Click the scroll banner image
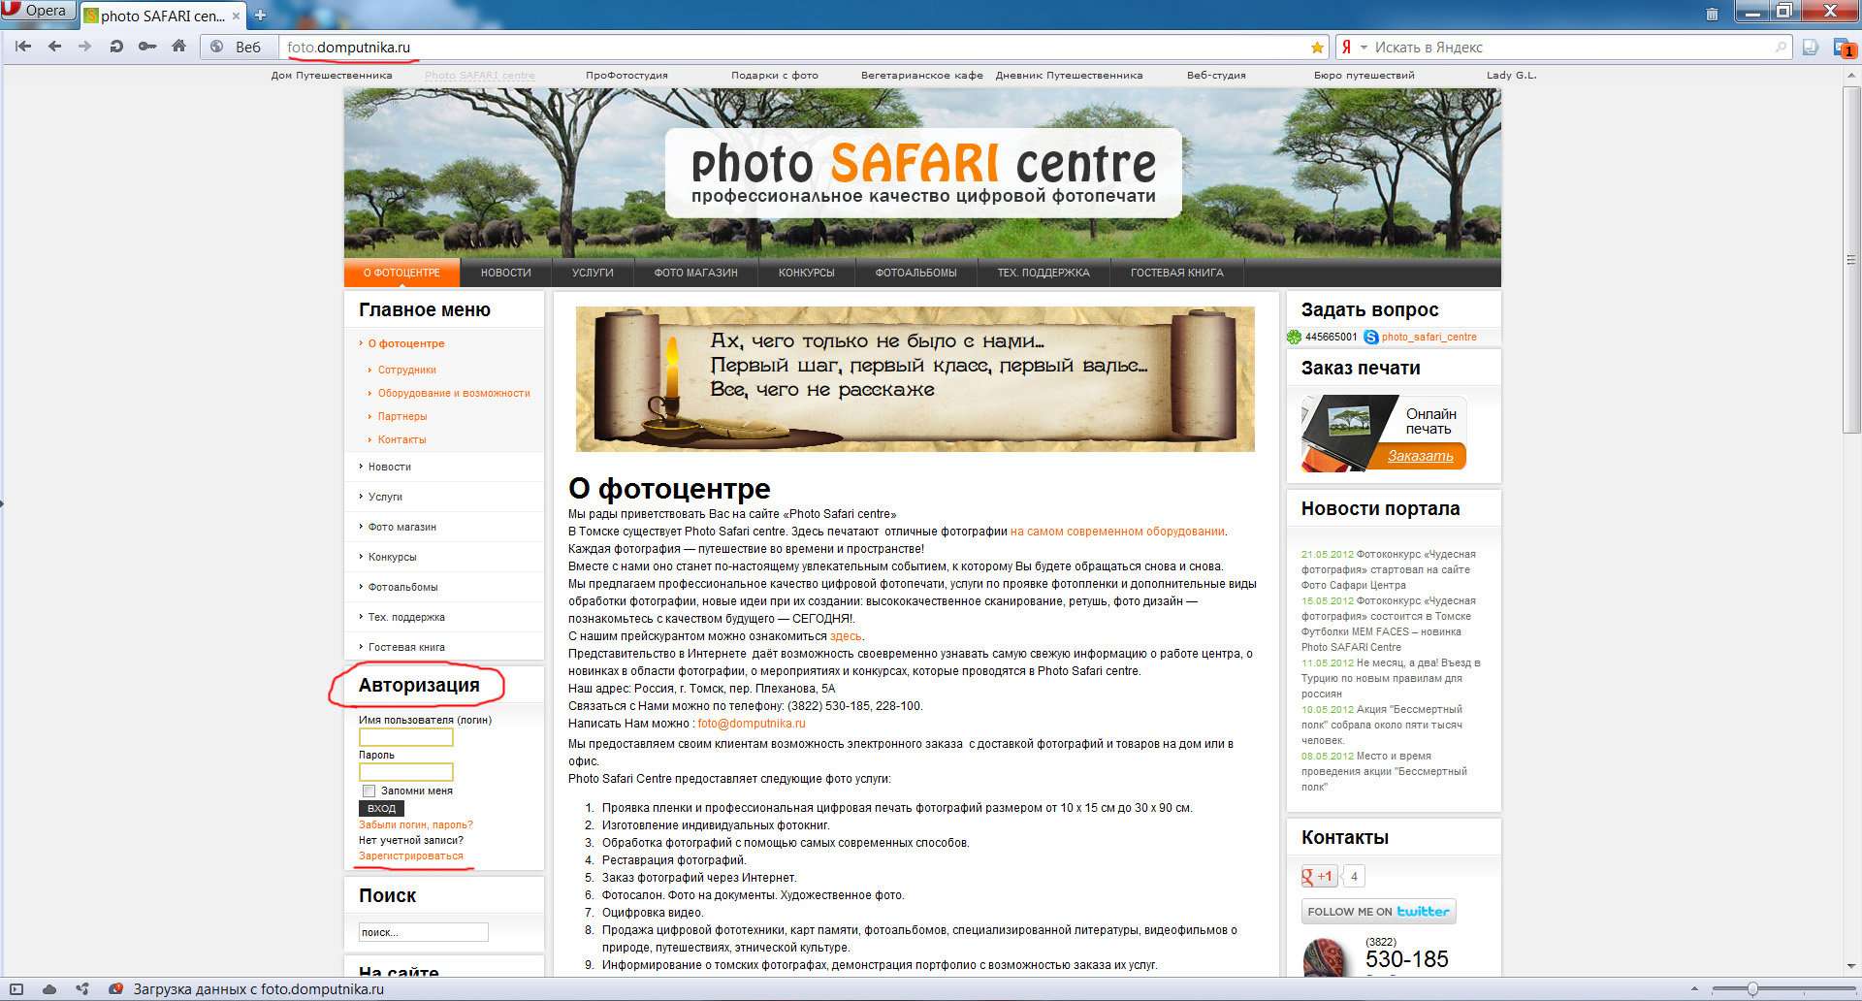1862x1001 pixels. tap(915, 379)
